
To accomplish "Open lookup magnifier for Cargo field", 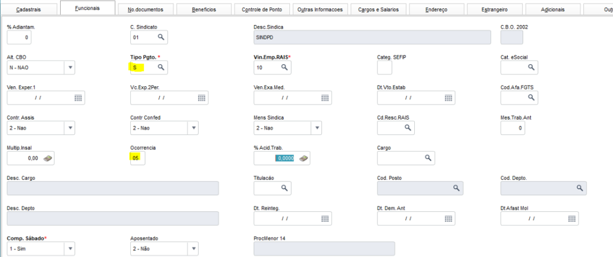I will pos(428,158).
